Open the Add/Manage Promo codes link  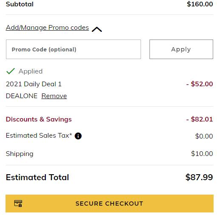click(x=48, y=28)
